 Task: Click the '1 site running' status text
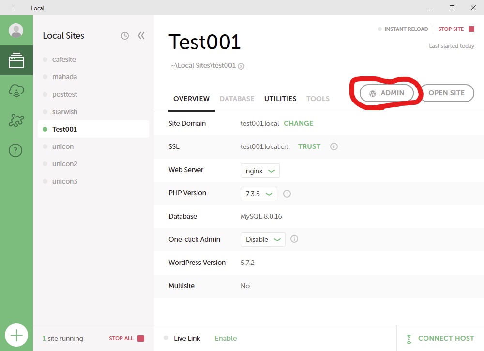click(x=62, y=338)
